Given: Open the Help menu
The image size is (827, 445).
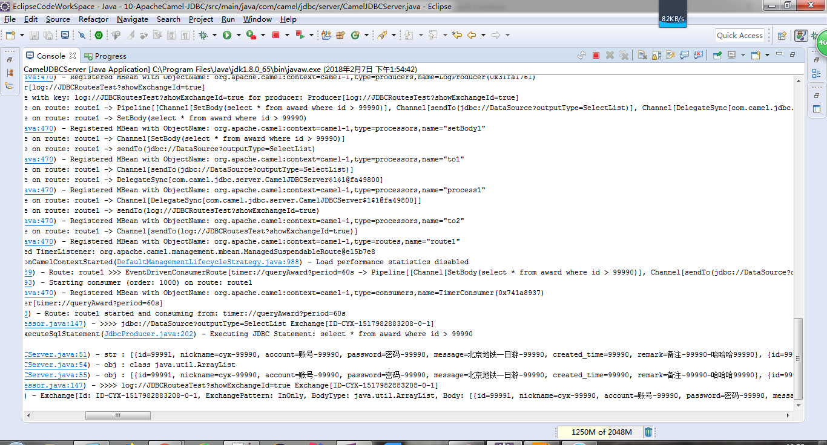Looking at the screenshot, I should (288, 19).
